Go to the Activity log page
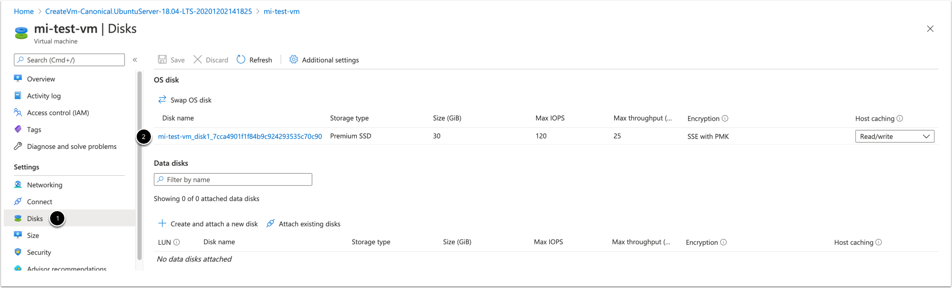The height and width of the screenshot is (288, 952). coord(44,96)
